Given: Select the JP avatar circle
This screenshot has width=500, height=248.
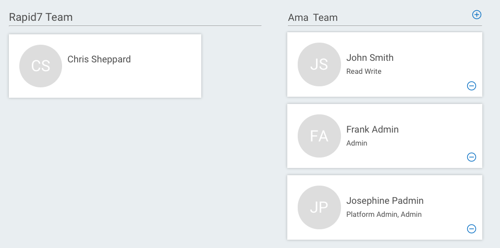Looking at the screenshot, I should 319,207.
